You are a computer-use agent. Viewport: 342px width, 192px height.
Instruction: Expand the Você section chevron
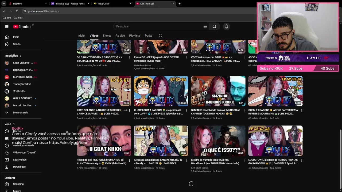tap(14, 124)
